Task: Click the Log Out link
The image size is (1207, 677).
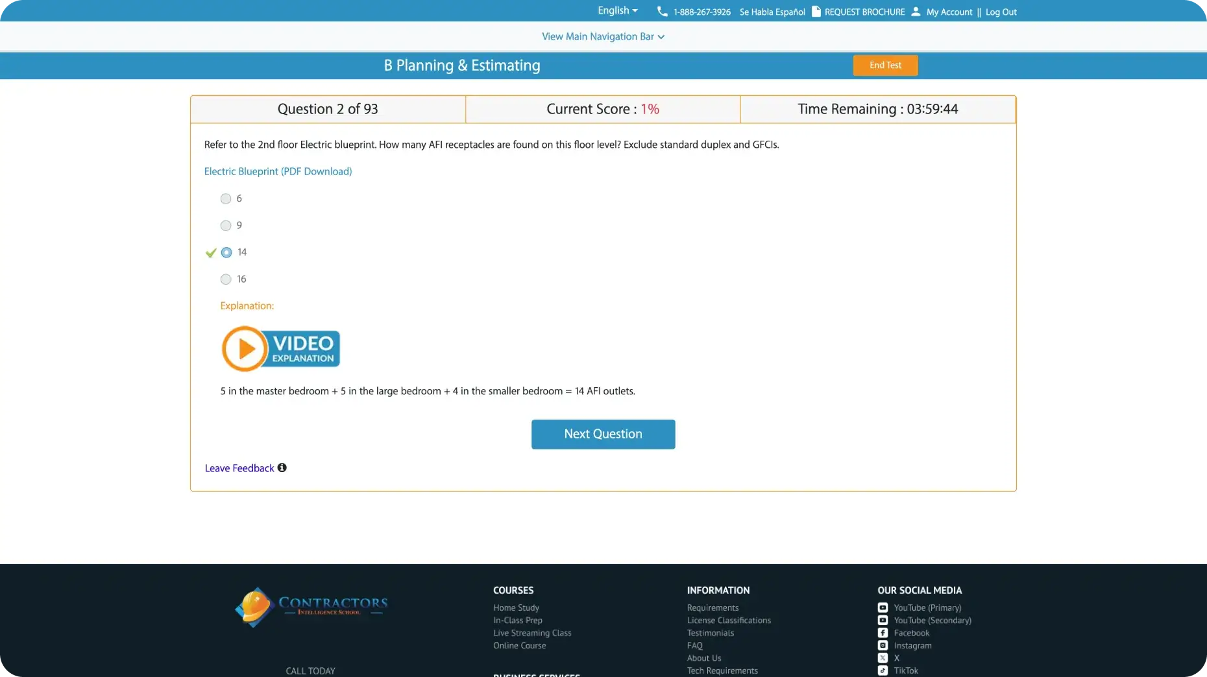Action: 1001,12
